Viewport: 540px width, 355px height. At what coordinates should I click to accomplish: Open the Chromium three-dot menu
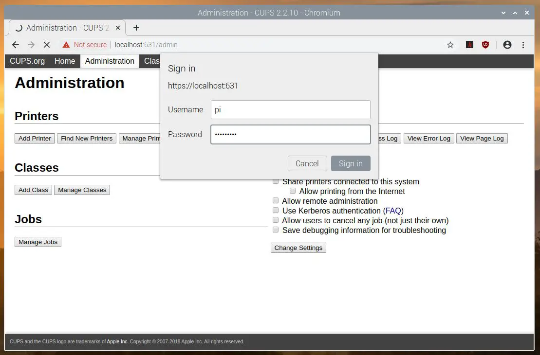(x=523, y=45)
